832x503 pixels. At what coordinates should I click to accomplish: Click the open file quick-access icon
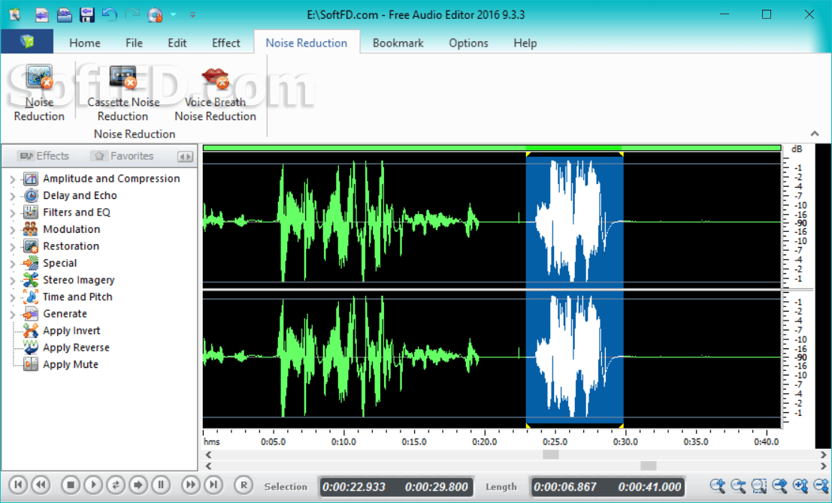tap(64, 14)
